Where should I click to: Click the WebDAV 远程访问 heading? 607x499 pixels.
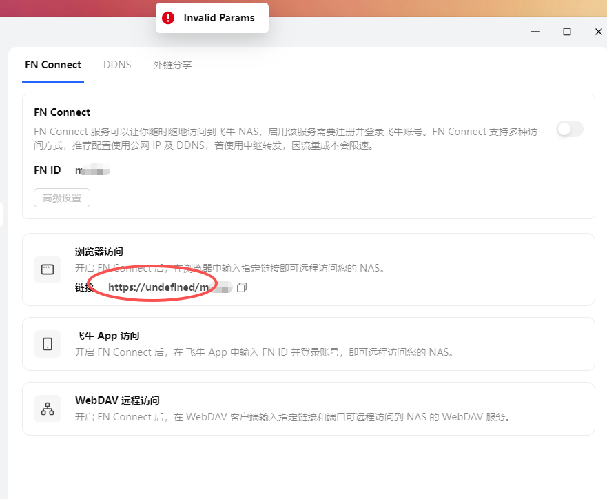117,400
